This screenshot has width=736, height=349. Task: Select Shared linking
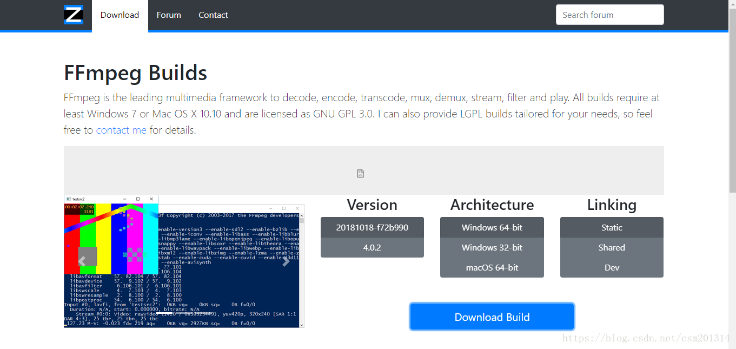pos(612,247)
